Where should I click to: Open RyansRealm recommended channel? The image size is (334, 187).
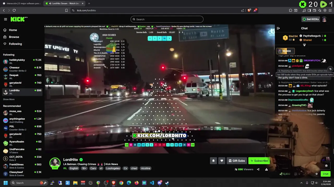pyautogui.click(x=22, y=143)
